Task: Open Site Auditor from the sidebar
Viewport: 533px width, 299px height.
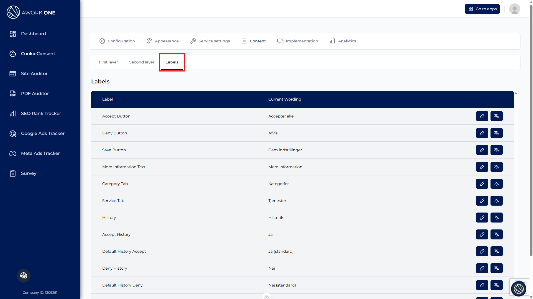Action: (34, 73)
